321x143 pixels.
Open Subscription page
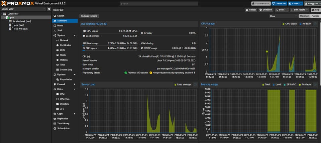coord(65,129)
